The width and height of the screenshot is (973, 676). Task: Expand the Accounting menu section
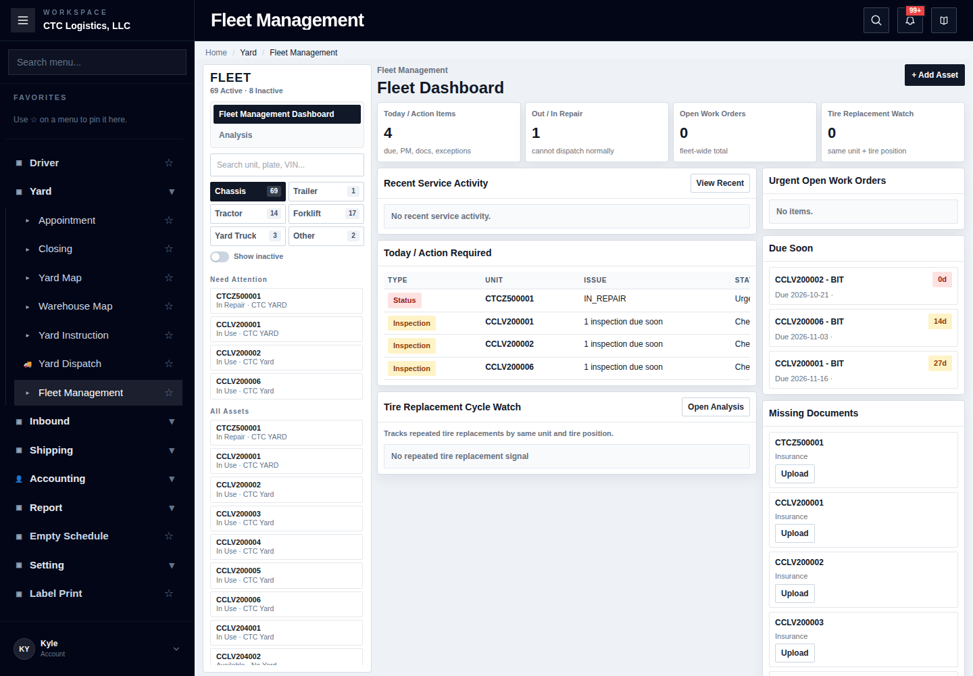[172, 479]
